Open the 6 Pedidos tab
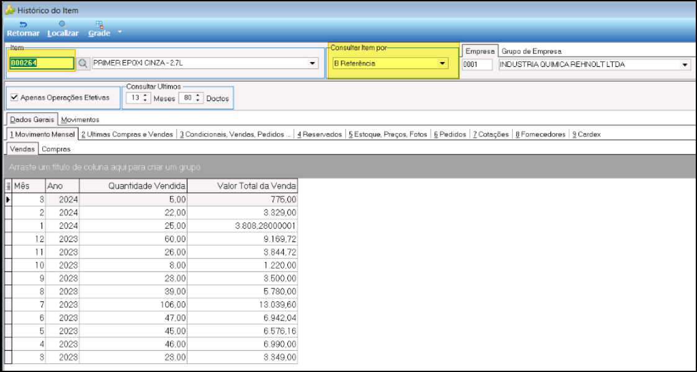This screenshot has height=372, width=697. (x=450, y=134)
